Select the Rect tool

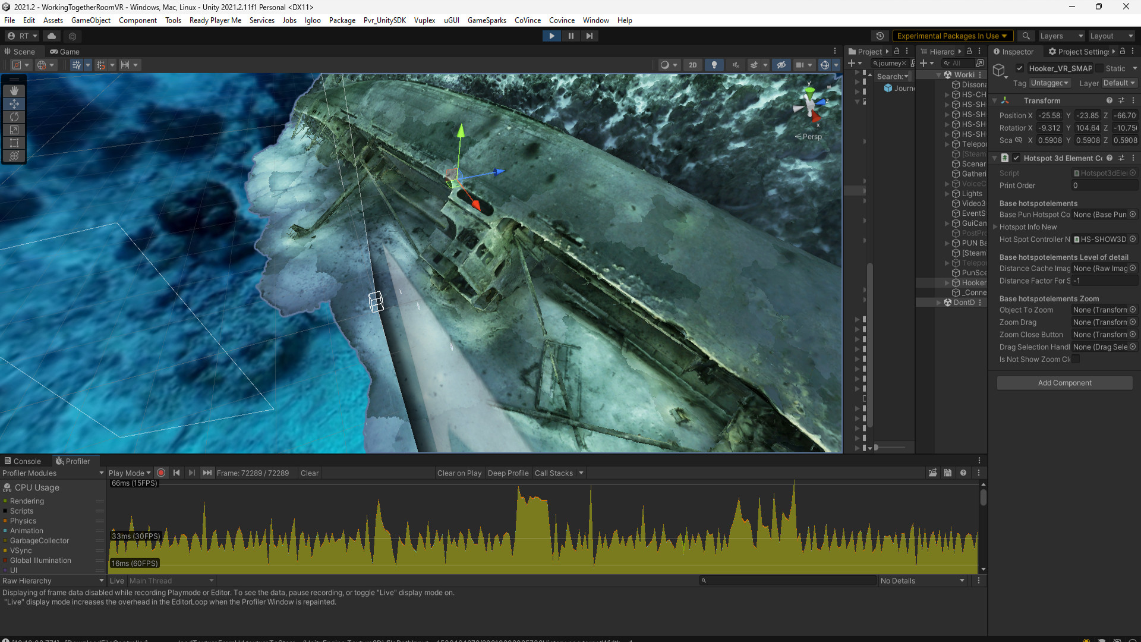click(14, 143)
